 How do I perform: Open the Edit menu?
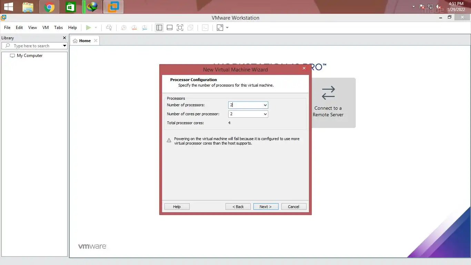click(19, 28)
